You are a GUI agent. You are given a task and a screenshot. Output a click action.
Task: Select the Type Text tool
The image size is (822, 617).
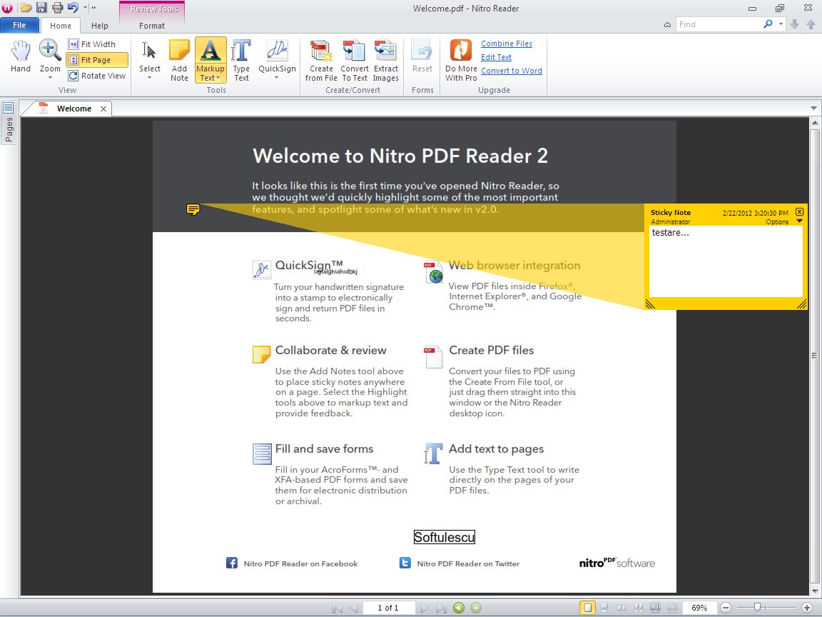[241, 60]
